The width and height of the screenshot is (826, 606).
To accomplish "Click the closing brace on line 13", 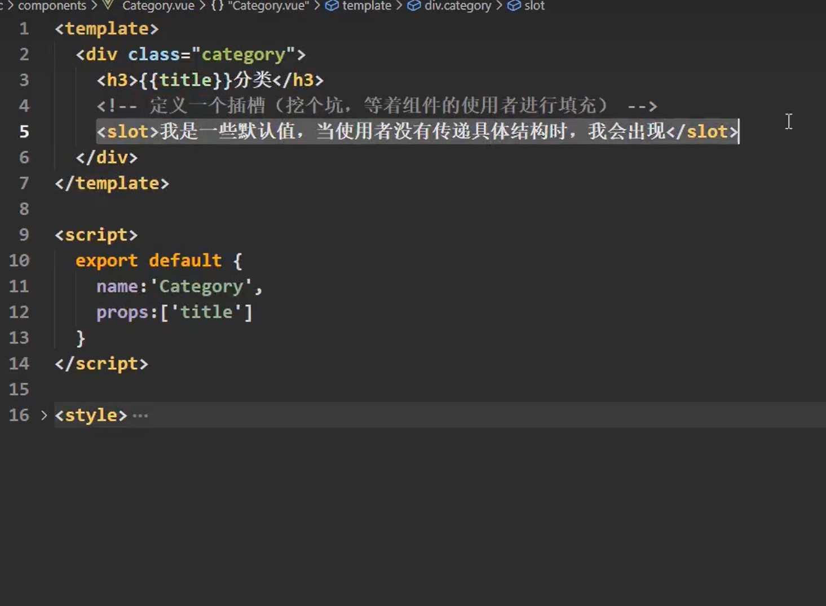I will pyautogui.click(x=81, y=338).
